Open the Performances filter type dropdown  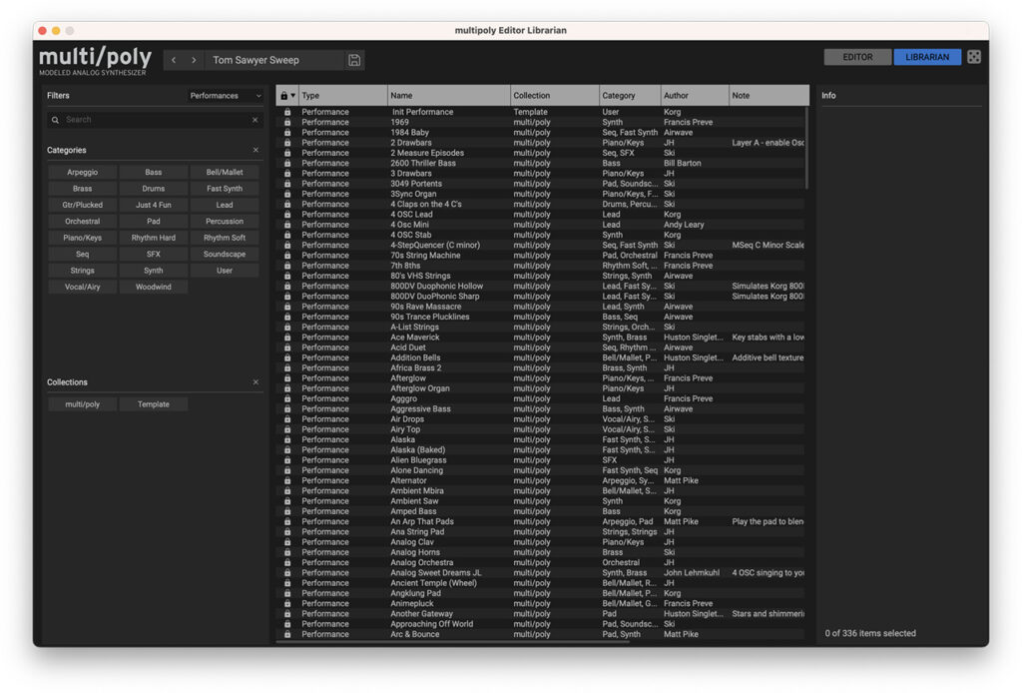coord(226,96)
